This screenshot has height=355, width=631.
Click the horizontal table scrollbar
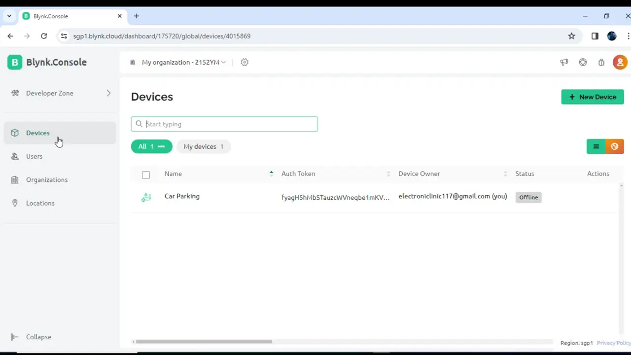pyautogui.click(x=204, y=342)
